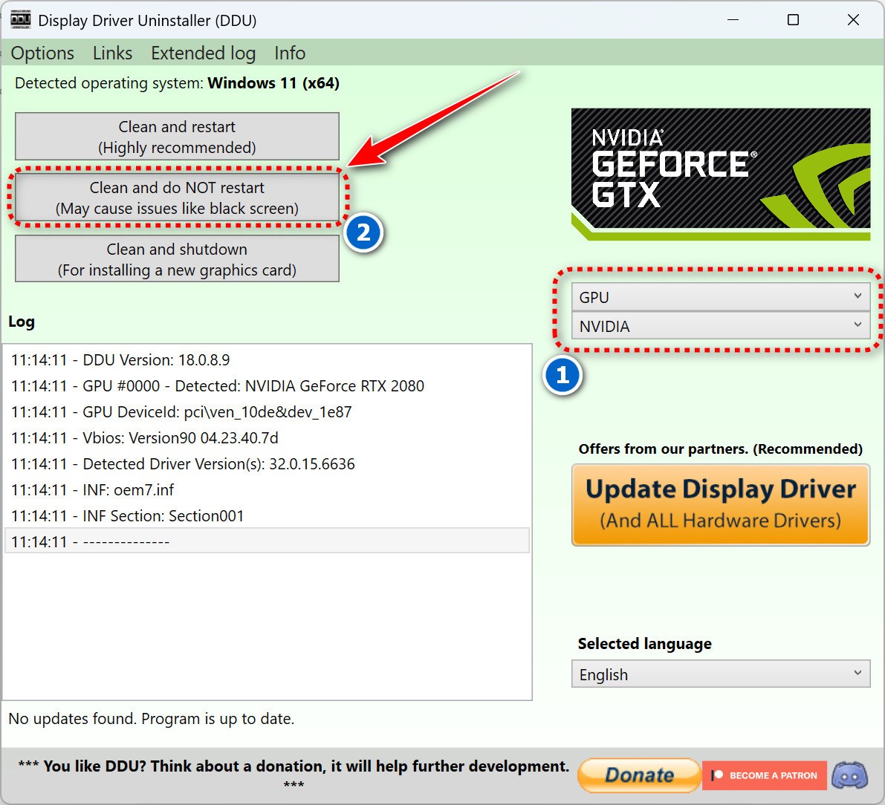Select the dashed separator log line
The width and height of the screenshot is (885, 805).
[x=267, y=541]
